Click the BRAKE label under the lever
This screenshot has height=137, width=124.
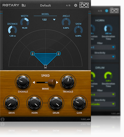coord(45,89)
